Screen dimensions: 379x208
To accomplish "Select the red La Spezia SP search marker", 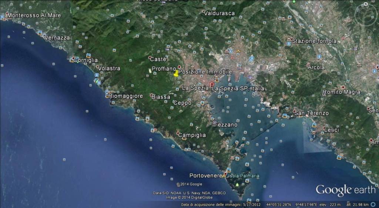I will click(212, 85).
